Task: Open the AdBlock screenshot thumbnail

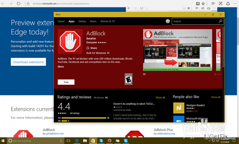Action: click(178, 50)
